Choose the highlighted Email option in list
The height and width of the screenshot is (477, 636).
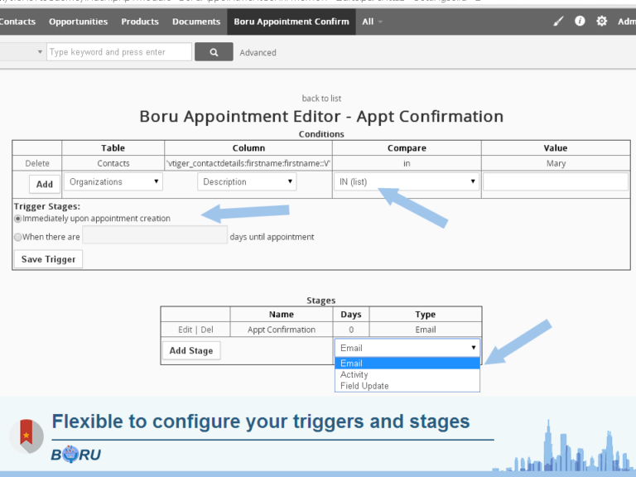pos(407,364)
